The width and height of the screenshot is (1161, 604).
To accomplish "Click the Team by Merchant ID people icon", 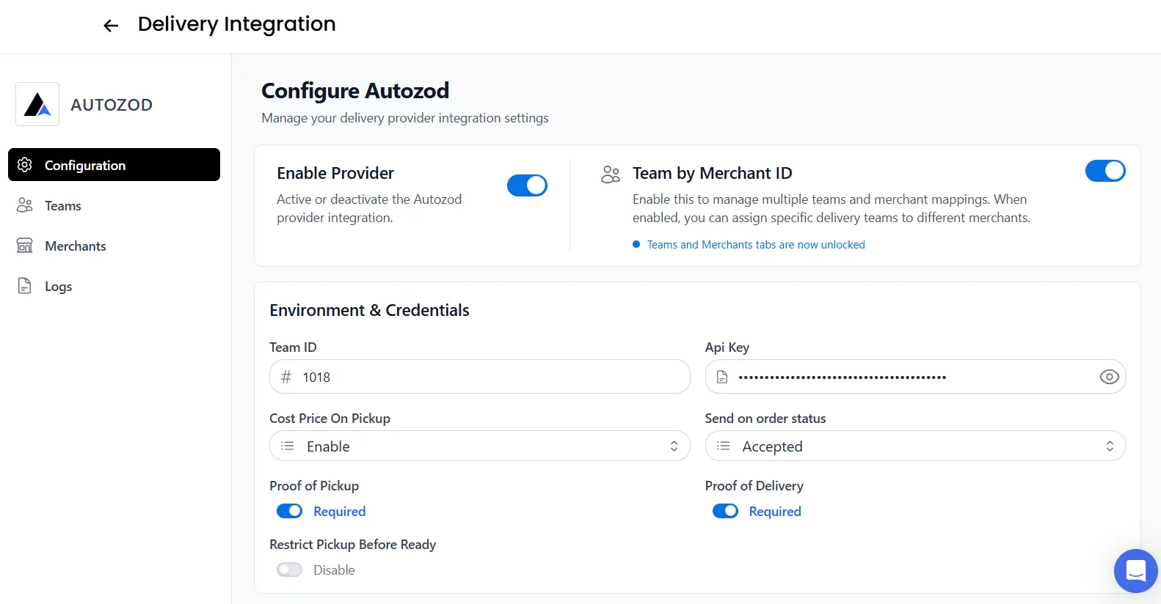I will [611, 174].
